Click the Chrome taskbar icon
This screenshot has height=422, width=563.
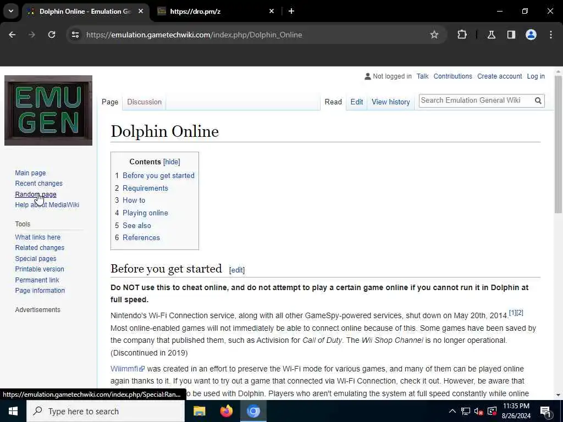(253, 411)
